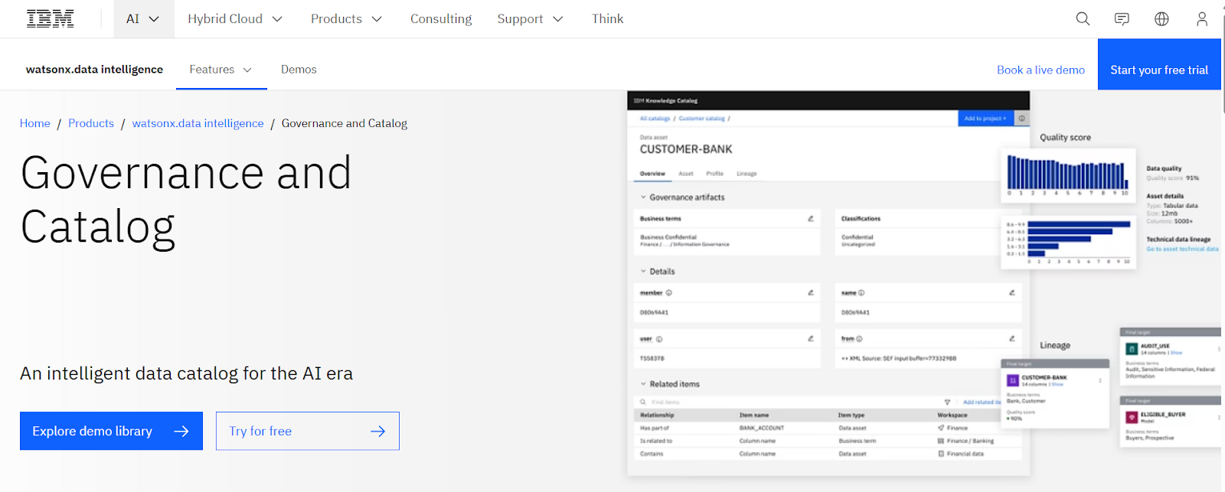Click the Add to project button in catalog

click(x=985, y=119)
